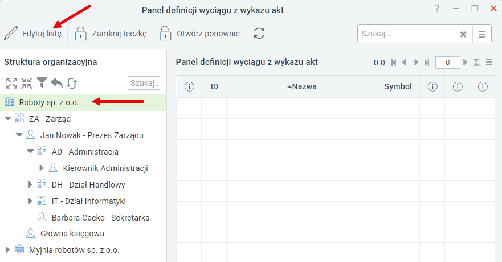Collapse the AD - Administracja node

click(x=30, y=151)
